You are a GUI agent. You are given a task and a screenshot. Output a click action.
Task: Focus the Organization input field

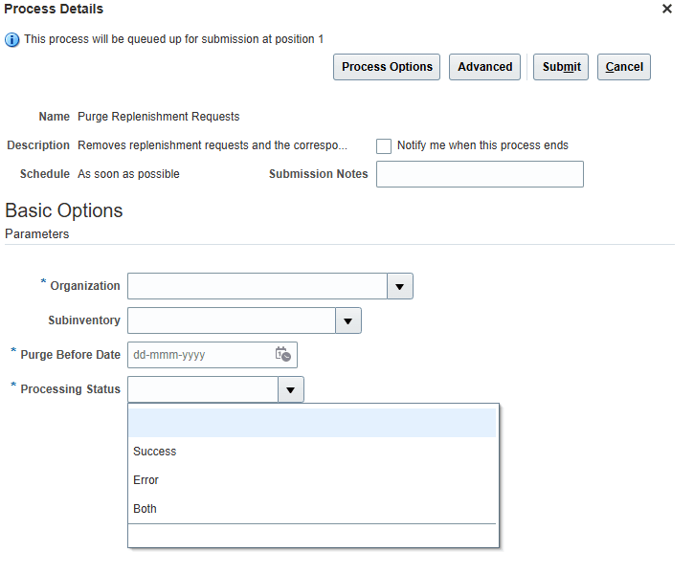click(257, 286)
